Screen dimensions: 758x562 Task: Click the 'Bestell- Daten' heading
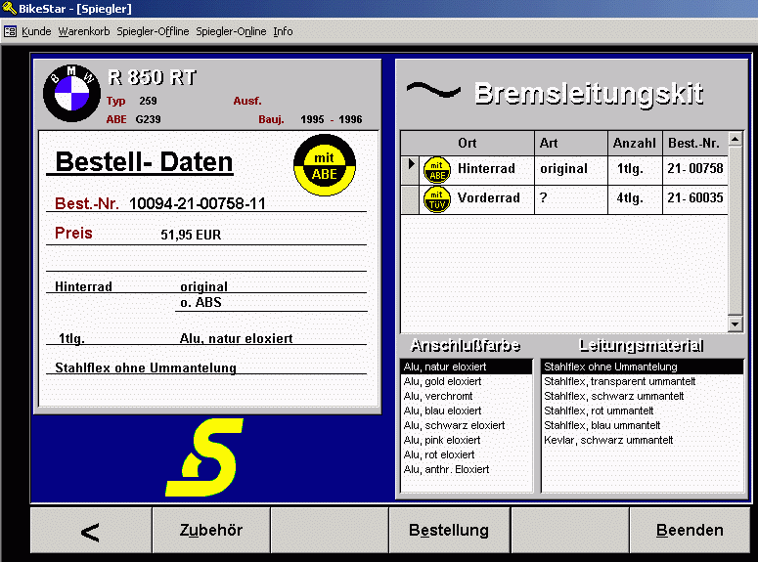click(x=144, y=162)
